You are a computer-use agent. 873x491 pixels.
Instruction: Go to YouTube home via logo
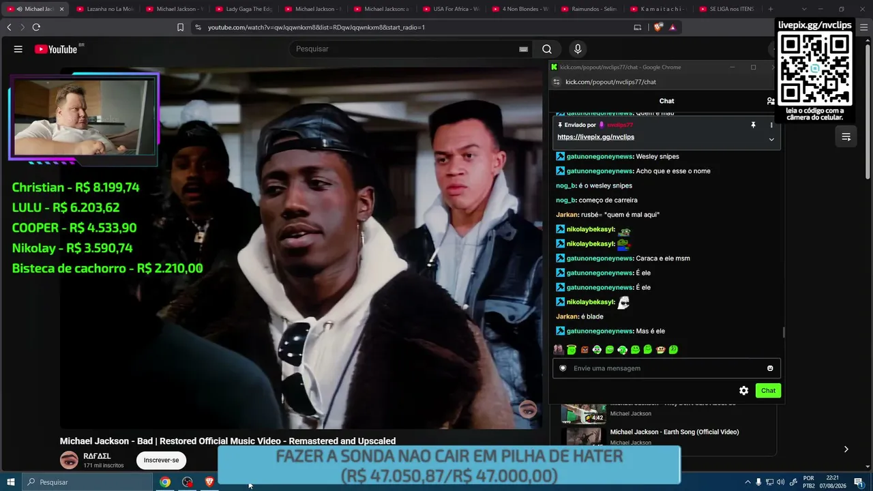click(56, 49)
